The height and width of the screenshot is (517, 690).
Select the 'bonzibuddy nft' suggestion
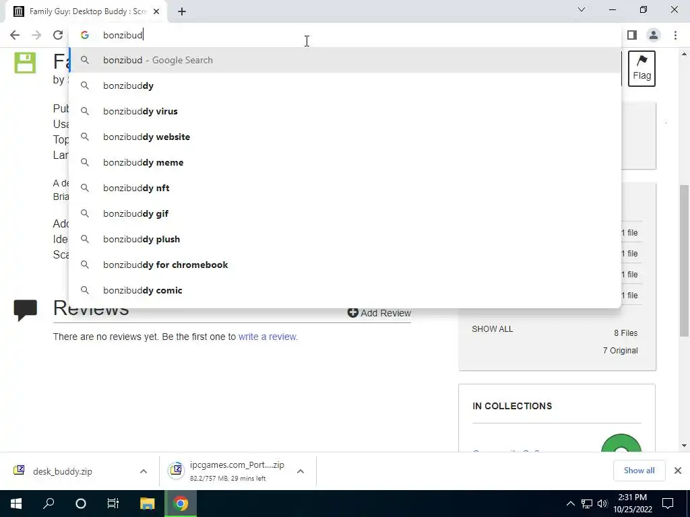(x=346, y=188)
